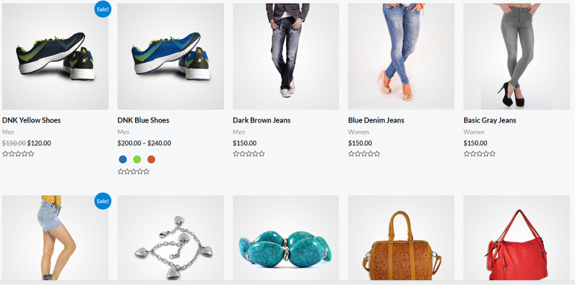
Task: Click star rating under Basic Gray Jeans
Action: pyautogui.click(x=479, y=154)
